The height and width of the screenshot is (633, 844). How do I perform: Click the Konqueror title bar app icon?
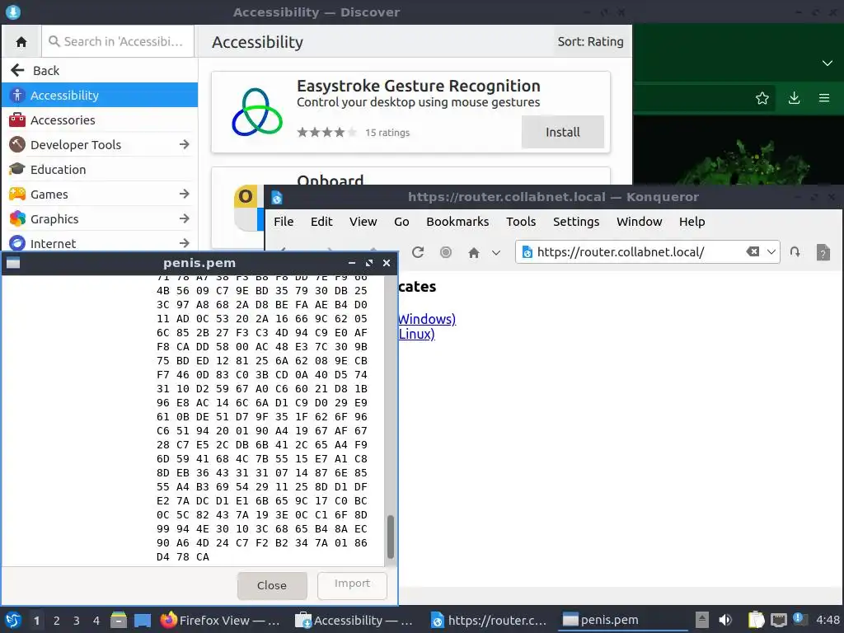pyautogui.click(x=277, y=198)
